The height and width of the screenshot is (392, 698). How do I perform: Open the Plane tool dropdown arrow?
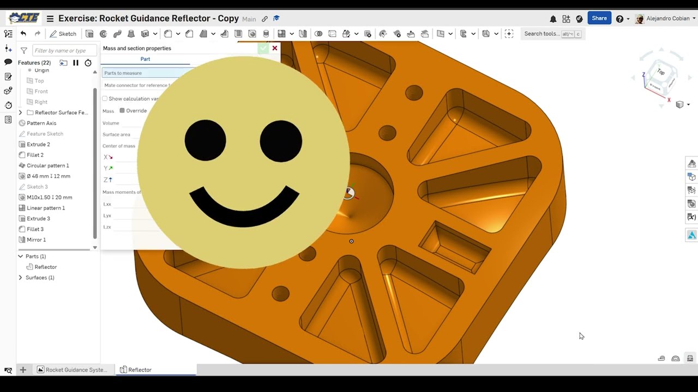click(x=450, y=34)
